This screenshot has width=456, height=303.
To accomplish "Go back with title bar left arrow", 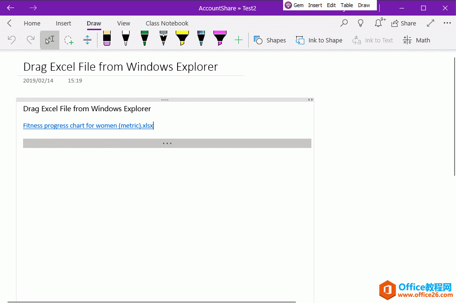I will [10, 8].
